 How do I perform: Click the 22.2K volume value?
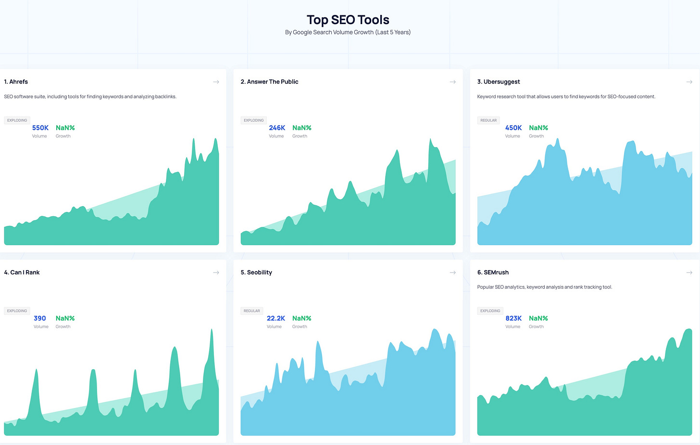click(x=276, y=318)
